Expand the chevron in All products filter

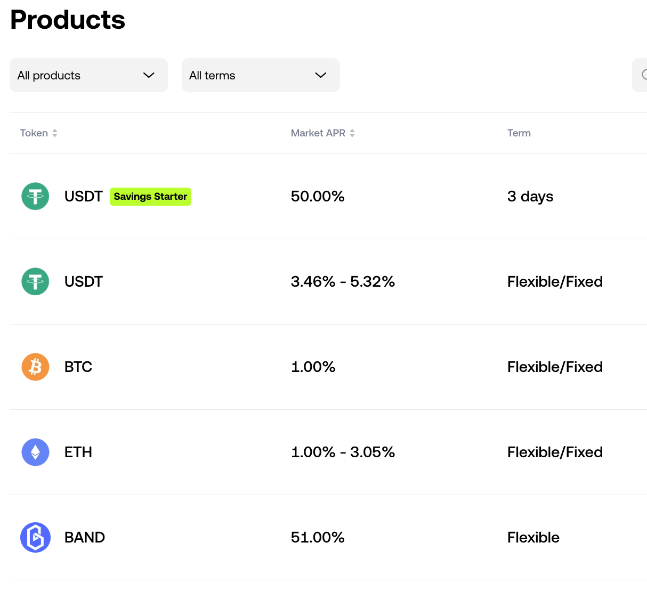click(x=149, y=75)
